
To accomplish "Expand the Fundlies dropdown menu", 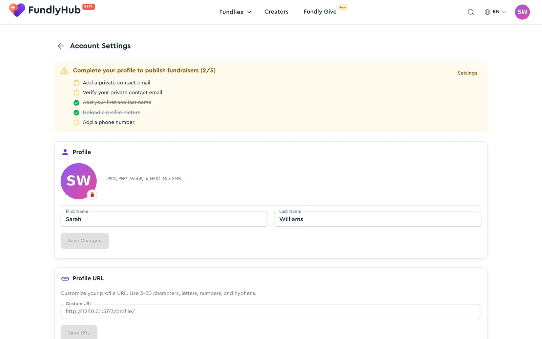I will pyautogui.click(x=235, y=12).
